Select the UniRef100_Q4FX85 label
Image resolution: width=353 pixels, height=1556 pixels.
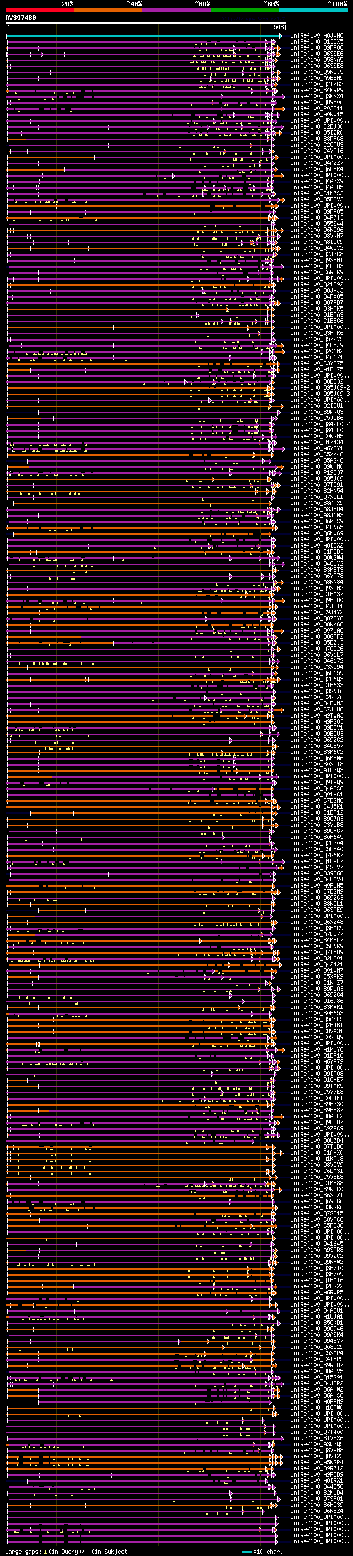(317, 296)
